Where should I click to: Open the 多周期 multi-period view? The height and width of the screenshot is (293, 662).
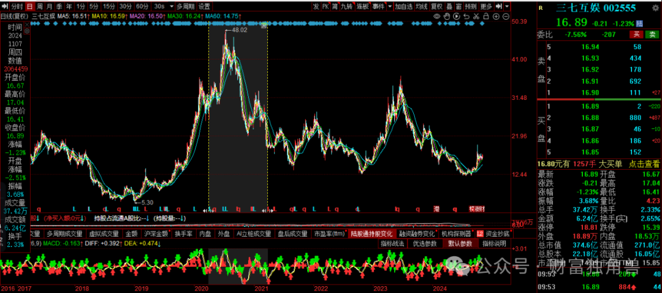(186, 6)
